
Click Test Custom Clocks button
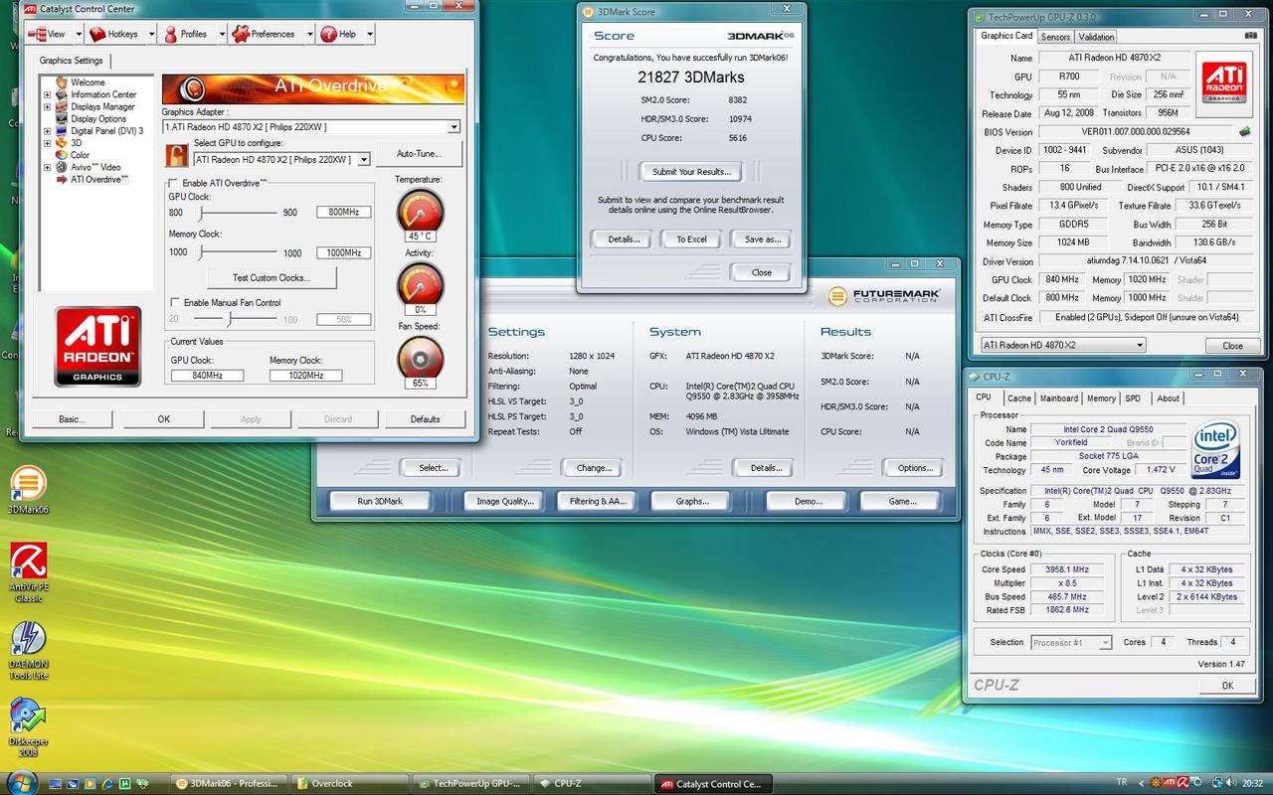[x=272, y=277]
